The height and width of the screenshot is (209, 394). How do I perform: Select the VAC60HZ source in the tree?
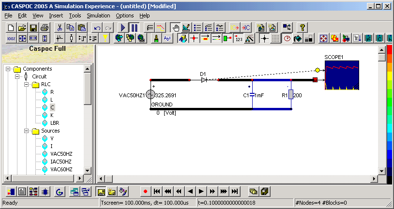pyautogui.click(x=61, y=169)
